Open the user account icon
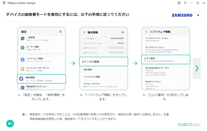 tap(179, 3)
